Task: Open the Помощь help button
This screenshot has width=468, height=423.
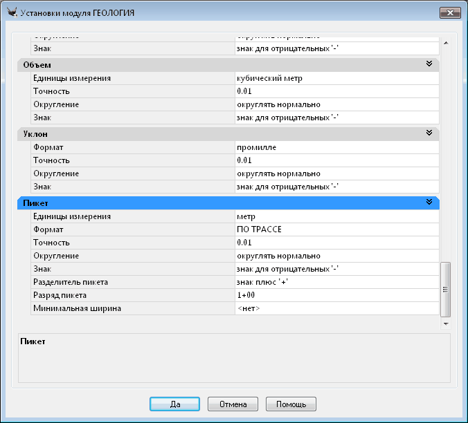Action: pyautogui.click(x=291, y=404)
